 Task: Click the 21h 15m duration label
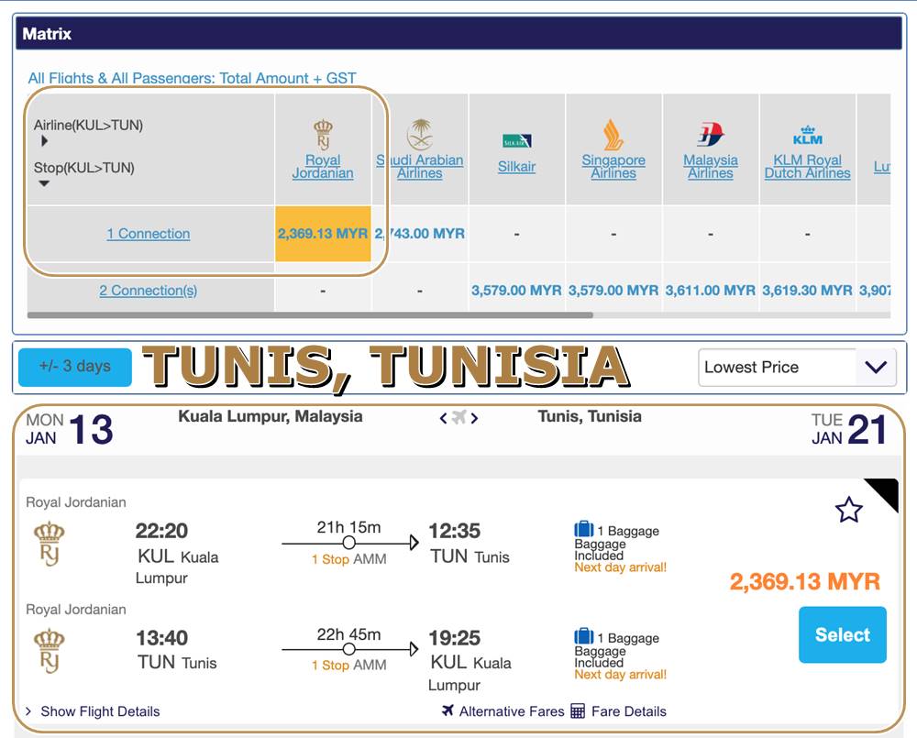348,527
